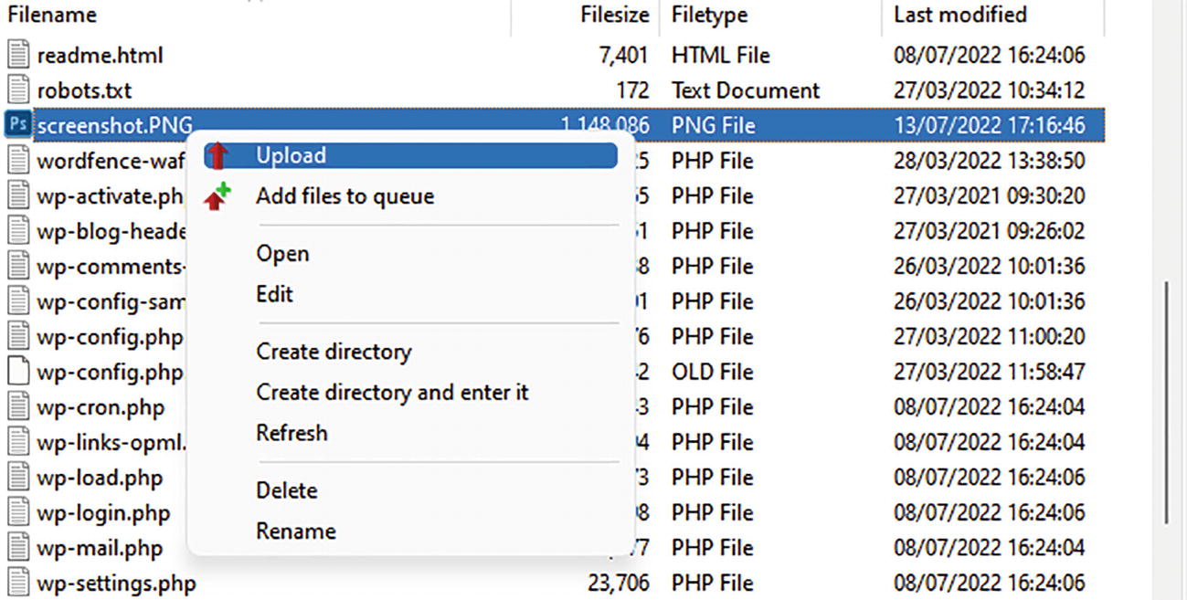Image resolution: width=1187 pixels, height=600 pixels.
Task: Click the Upload arrow icon
Action: pyautogui.click(x=217, y=156)
